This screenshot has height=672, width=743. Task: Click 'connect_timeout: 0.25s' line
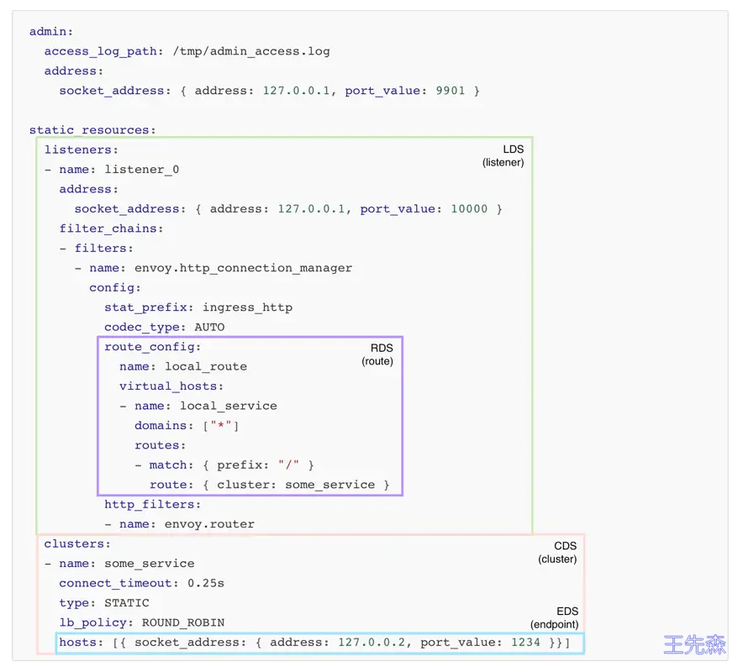pyautogui.click(x=142, y=584)
